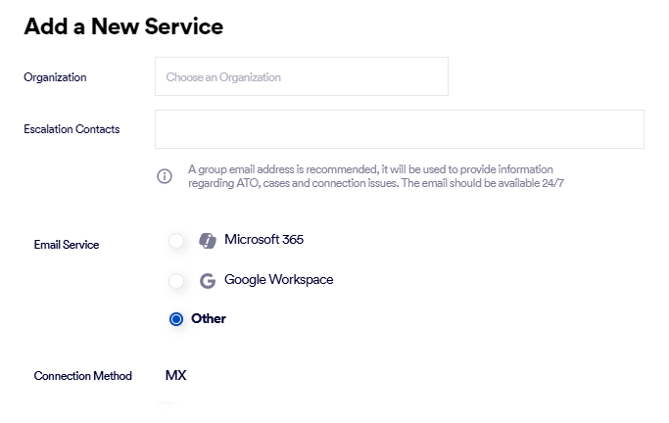Click the Organization field label
Viewport: 669px width, 423px height.
pos(55,77)
